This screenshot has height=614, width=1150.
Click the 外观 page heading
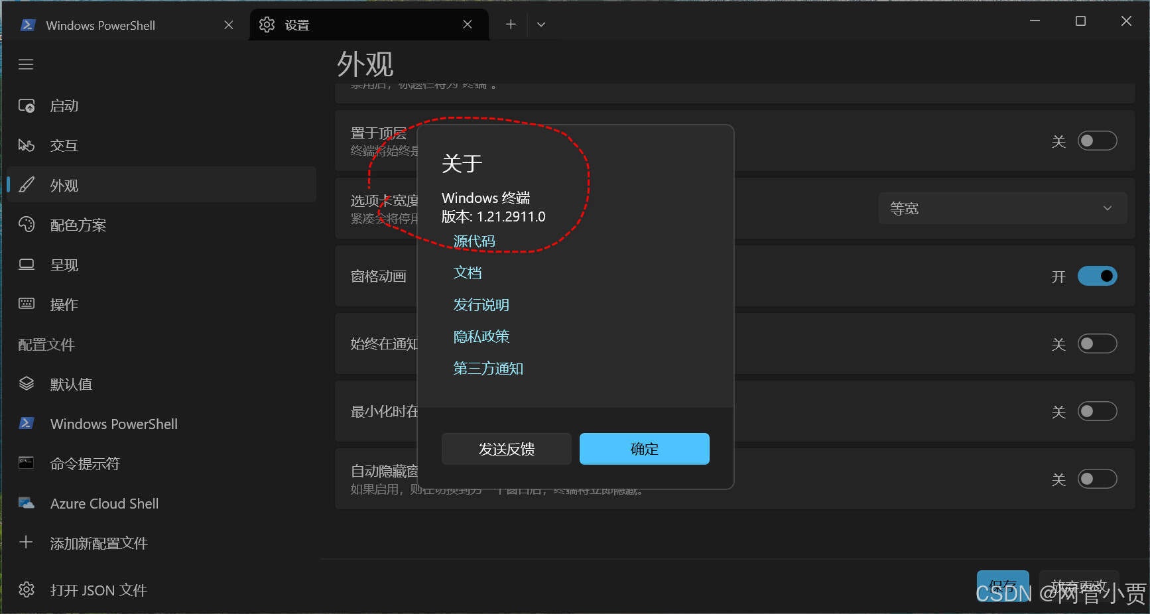click(365, 64)
